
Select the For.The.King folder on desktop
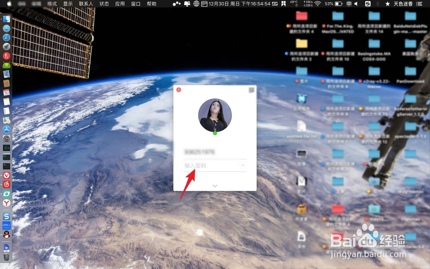point(338,16)
